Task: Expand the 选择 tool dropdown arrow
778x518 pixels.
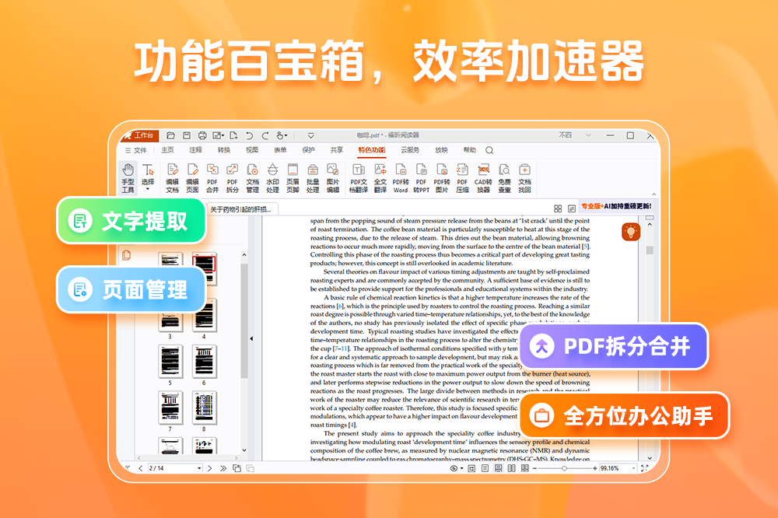Action: [x=148, y=190]
